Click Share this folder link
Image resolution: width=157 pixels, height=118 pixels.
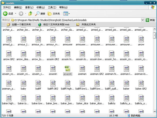[86, 24]
